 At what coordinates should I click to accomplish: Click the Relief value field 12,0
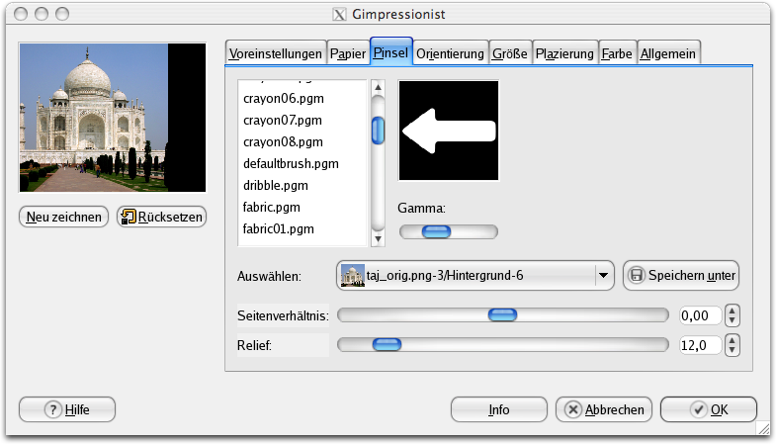[x=700, y=345]
